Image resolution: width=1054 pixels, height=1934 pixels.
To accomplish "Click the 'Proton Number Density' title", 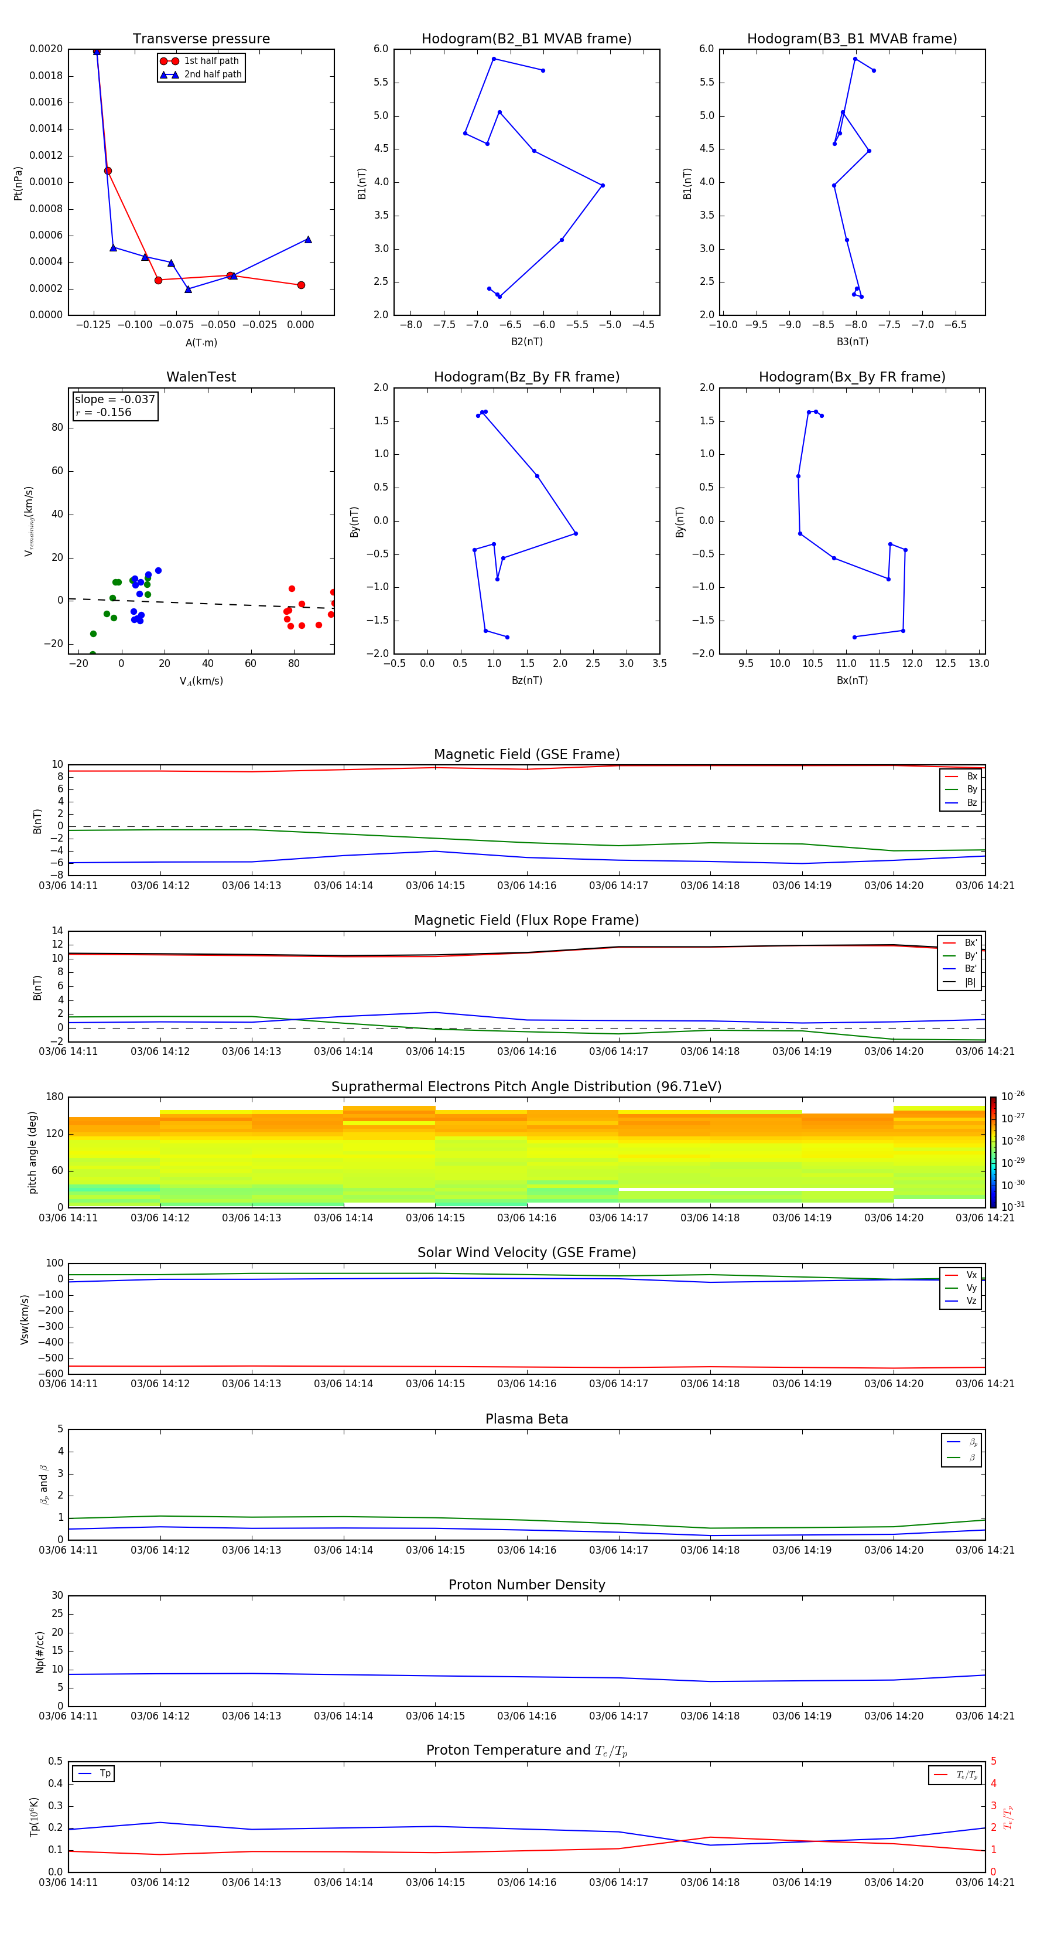I will (x=526, y=1585).
